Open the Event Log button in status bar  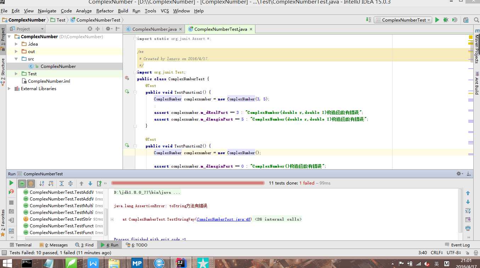click(457, 245)
